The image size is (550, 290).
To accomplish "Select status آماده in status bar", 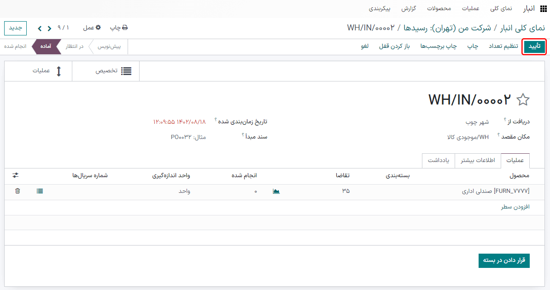I will coord(46,46).
